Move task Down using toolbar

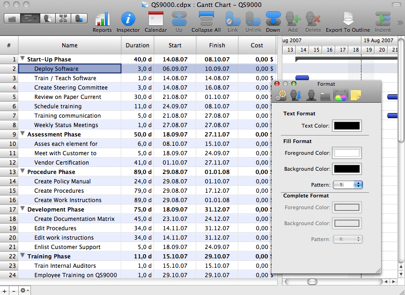point(272,22)
